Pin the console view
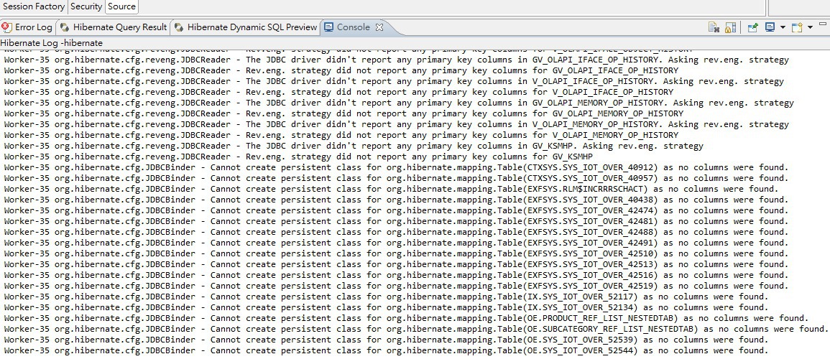The width and height of the screenshot is (830, 359). click(x=752, y=27)
